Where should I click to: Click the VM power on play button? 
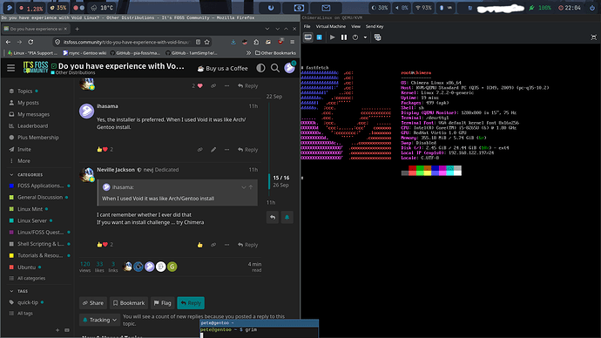click(333, 37)
